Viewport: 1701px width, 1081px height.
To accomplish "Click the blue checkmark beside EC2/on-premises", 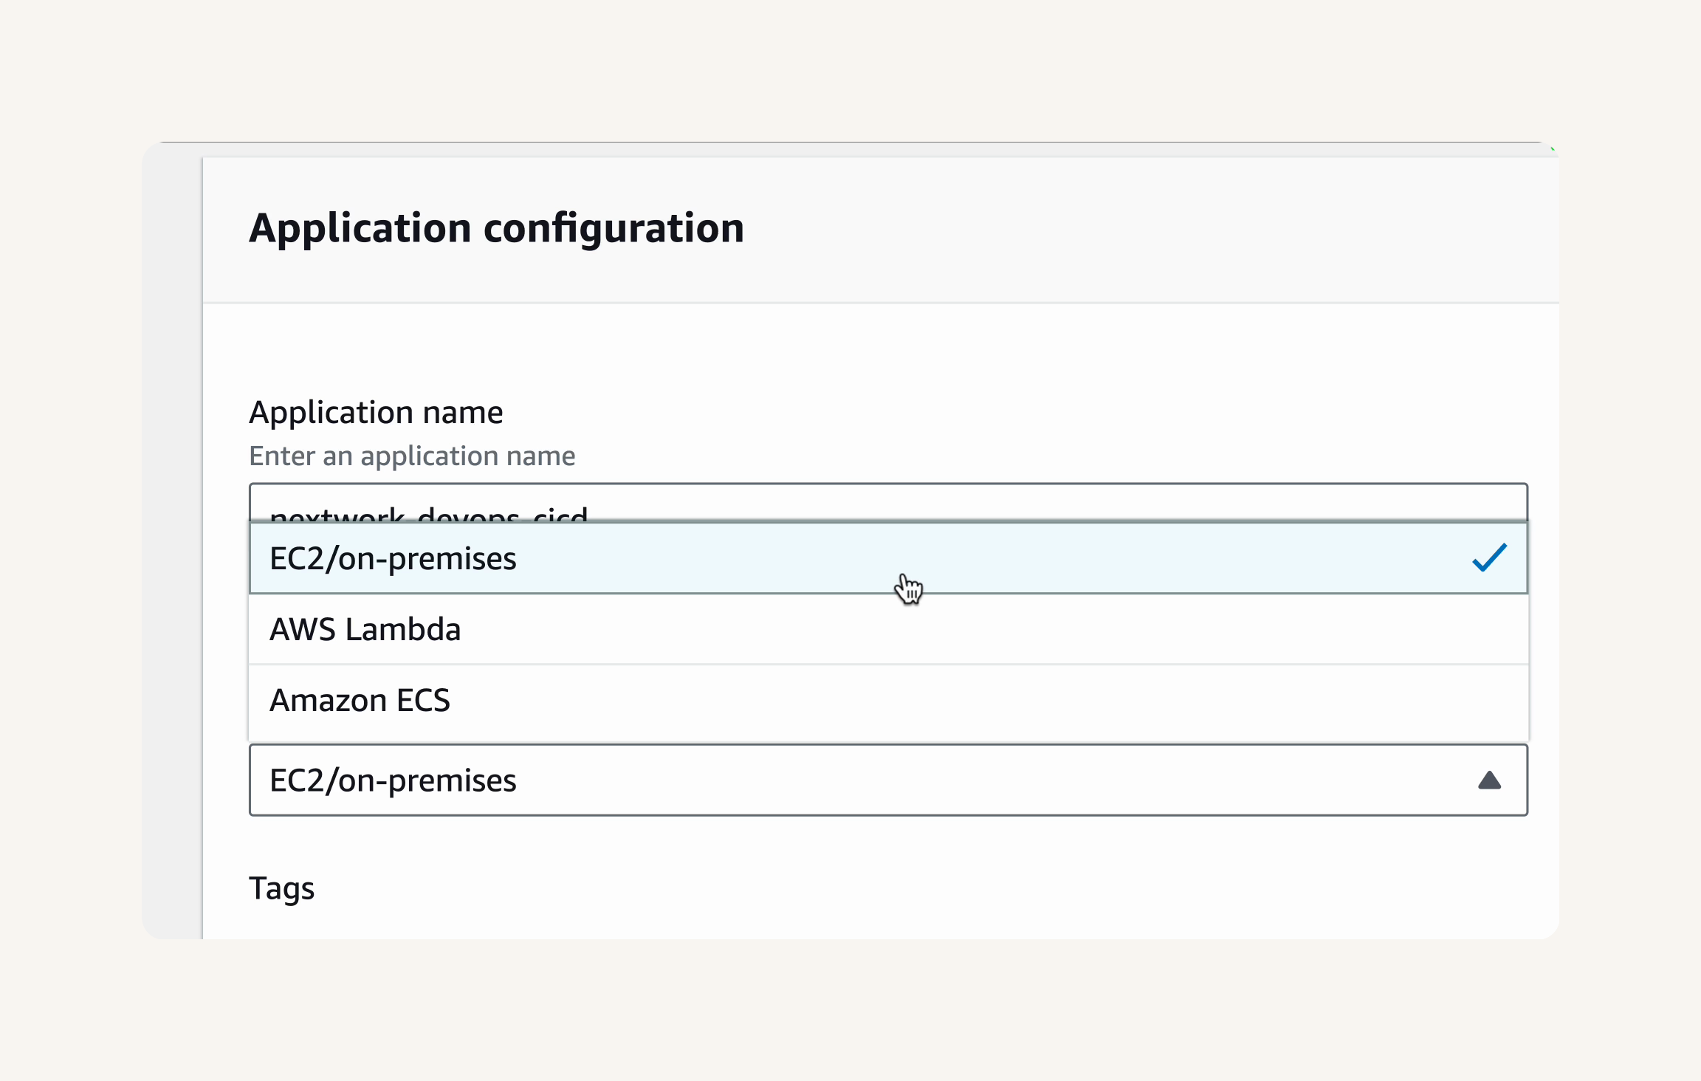I will tap(1489, 557).
